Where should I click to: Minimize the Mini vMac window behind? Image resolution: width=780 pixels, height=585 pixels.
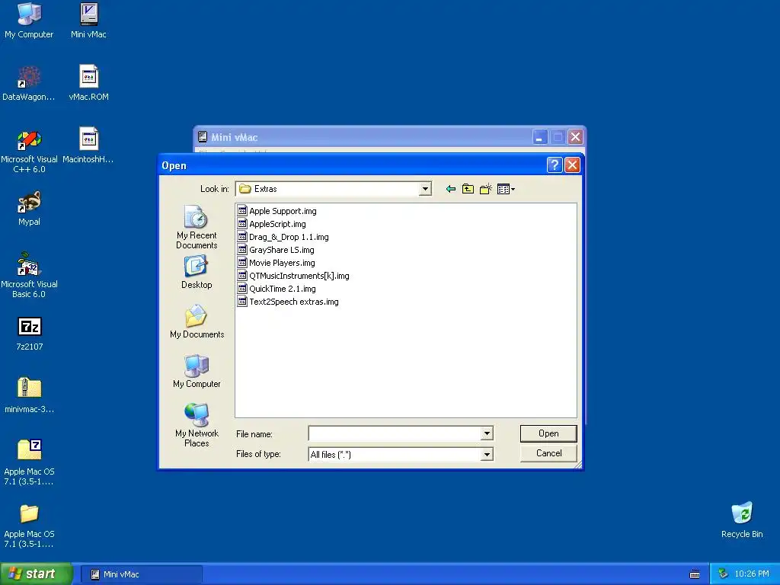click(x=540, y=137)
